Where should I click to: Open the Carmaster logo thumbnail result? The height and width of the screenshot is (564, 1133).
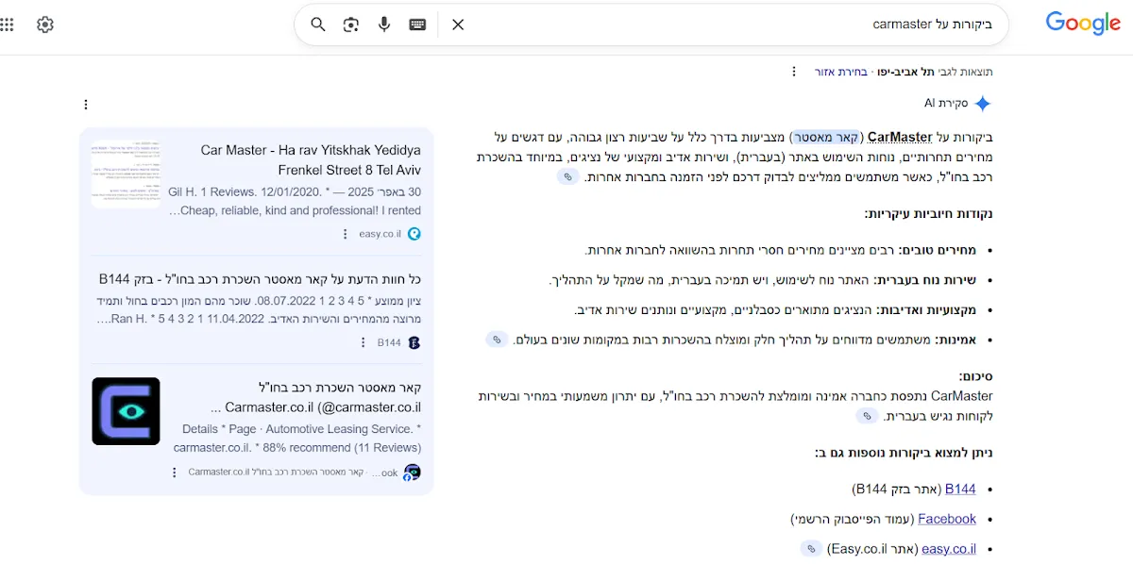click(x=126, y=411)
